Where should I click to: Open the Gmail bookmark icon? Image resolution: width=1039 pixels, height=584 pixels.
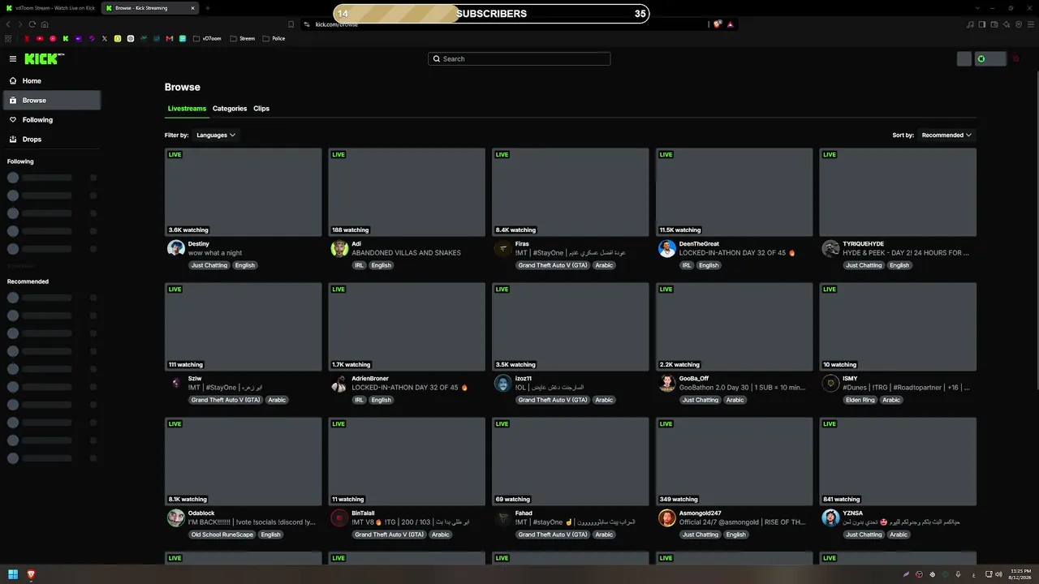point(170,38)
